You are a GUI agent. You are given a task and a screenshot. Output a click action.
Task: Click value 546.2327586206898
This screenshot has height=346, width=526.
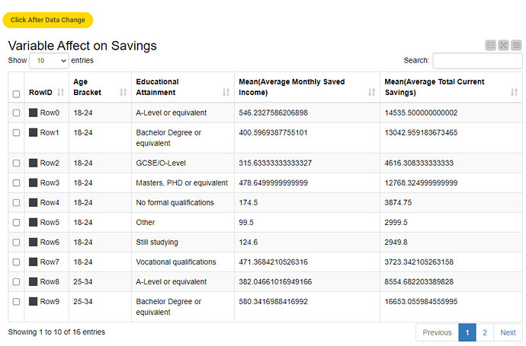tap(273, 113)
